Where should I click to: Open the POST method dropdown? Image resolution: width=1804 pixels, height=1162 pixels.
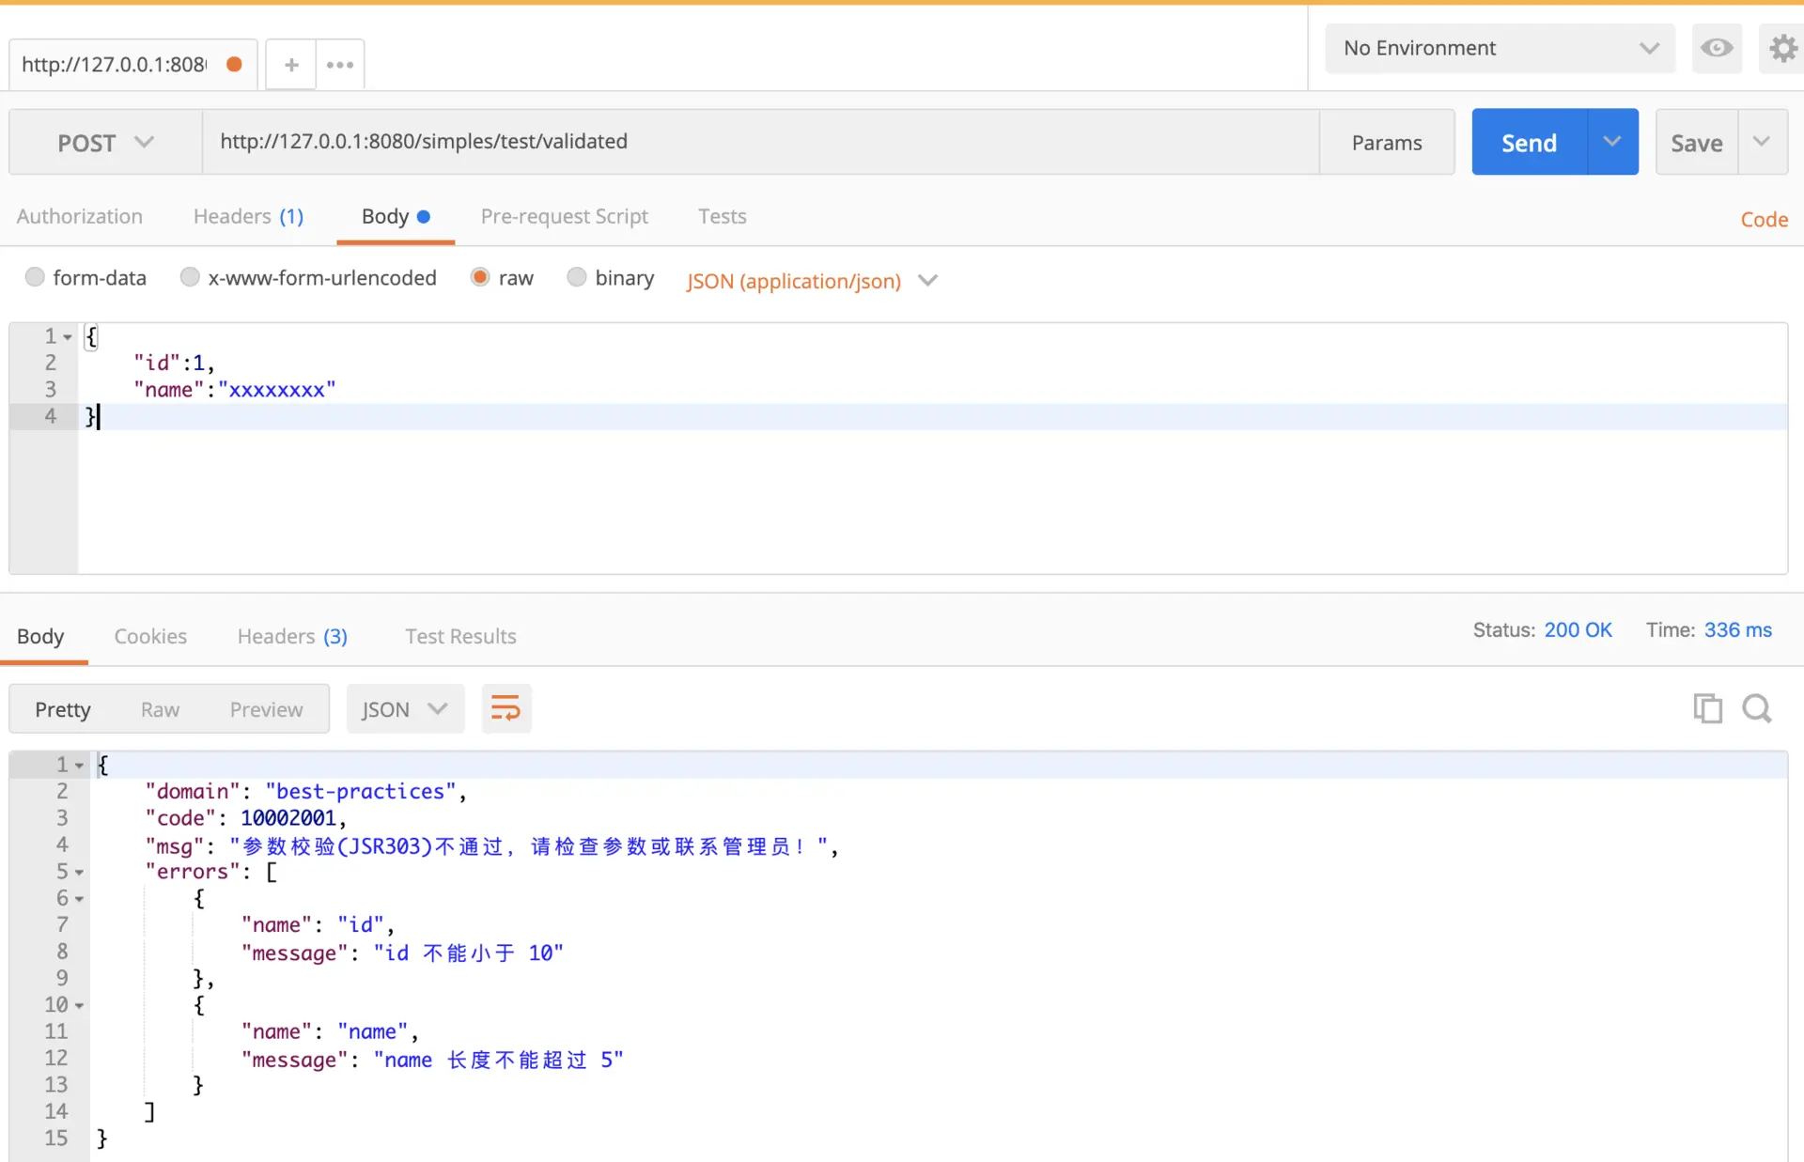(105, 143)
